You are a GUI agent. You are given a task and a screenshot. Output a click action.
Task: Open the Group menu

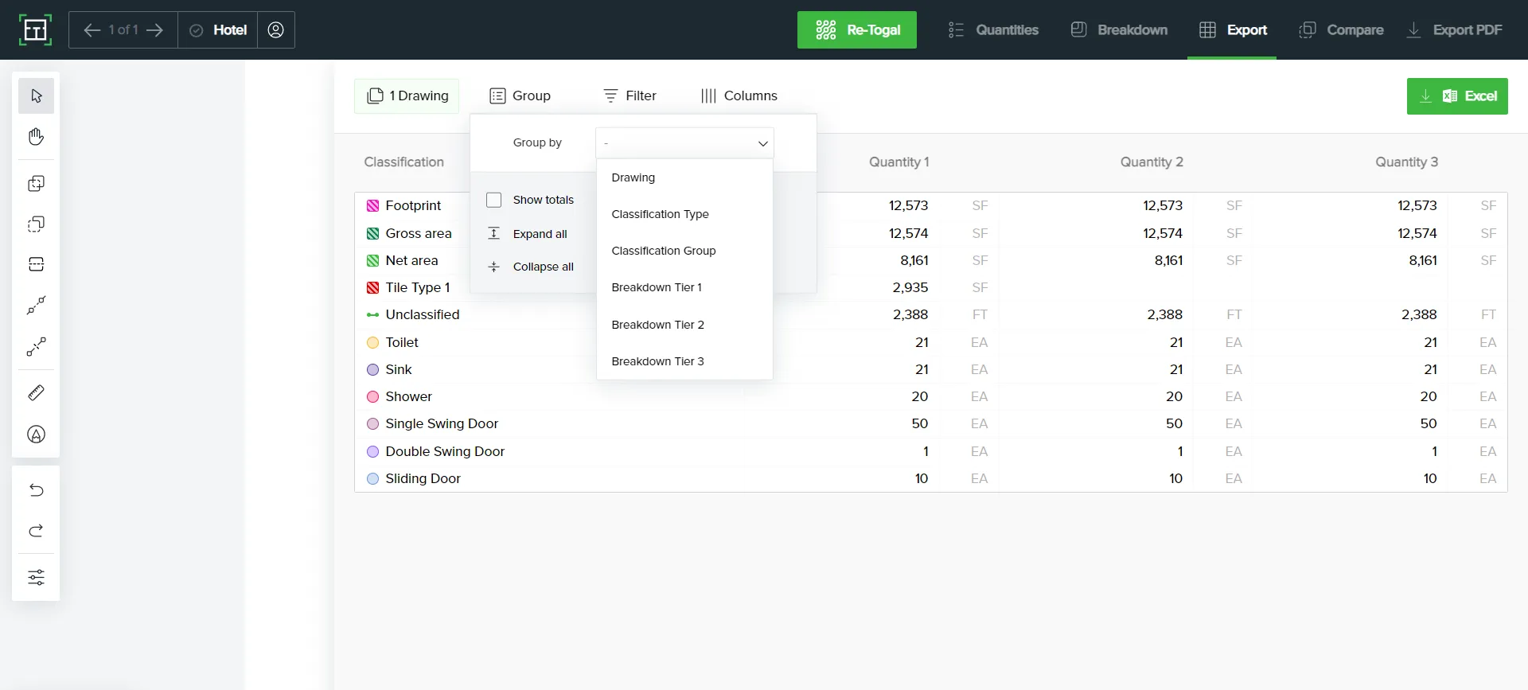click(520, 96)
